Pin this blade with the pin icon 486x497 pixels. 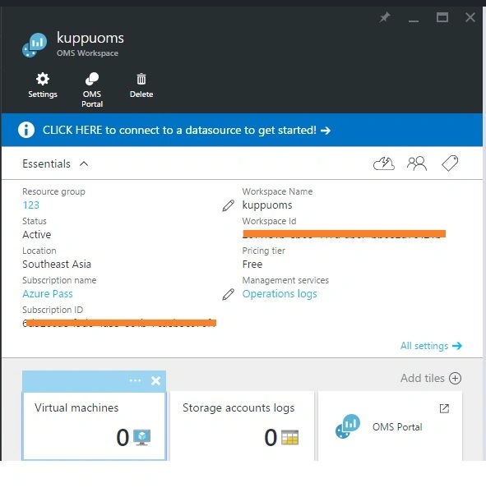coord(385,17)
